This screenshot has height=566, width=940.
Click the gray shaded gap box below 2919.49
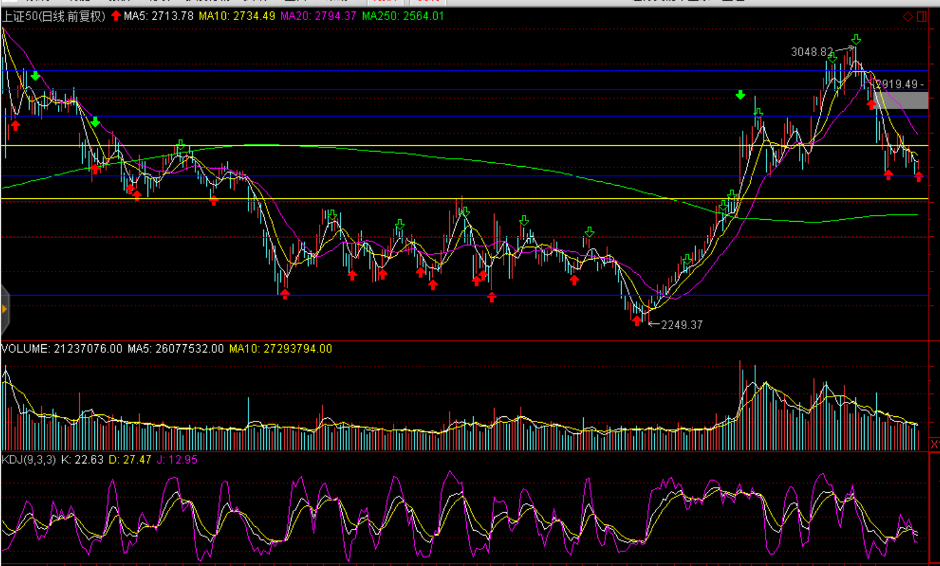pos(901,100)
